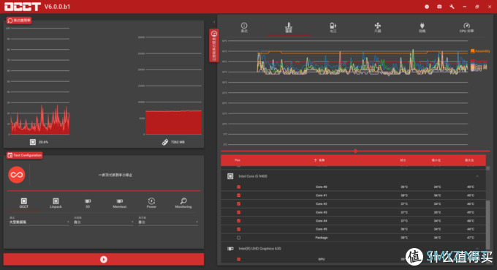497x270 pixels.
Task: Show the power consumption graph tab
Action: pyautogui.click(x=422, y=28)
